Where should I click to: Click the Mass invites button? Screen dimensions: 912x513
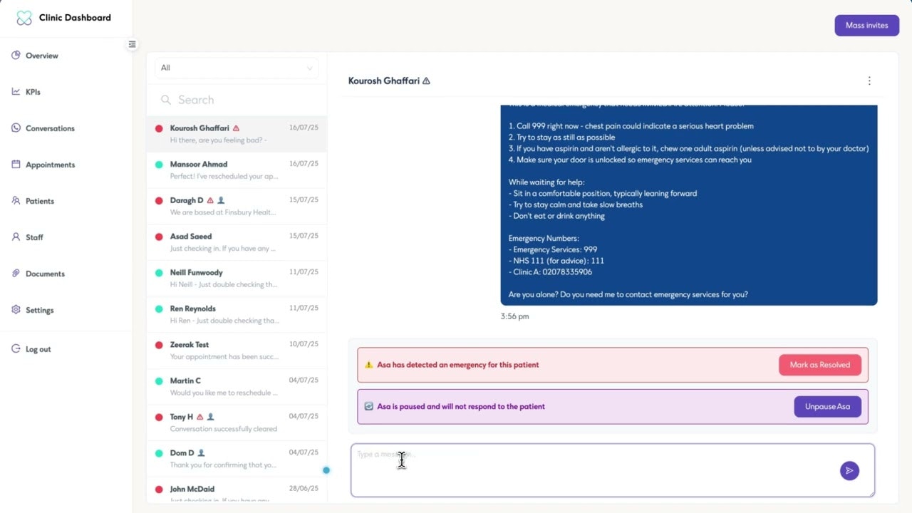pos(867,25)
